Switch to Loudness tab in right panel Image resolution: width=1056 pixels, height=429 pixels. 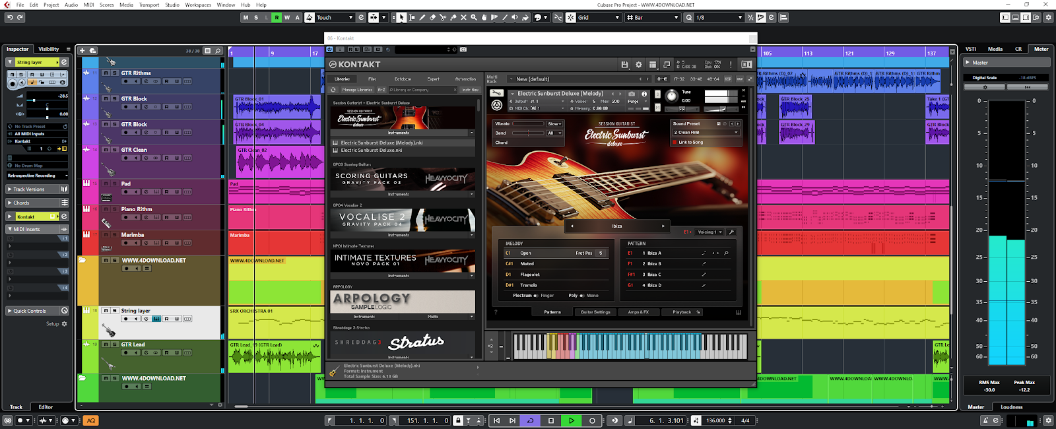point(1011,407)
